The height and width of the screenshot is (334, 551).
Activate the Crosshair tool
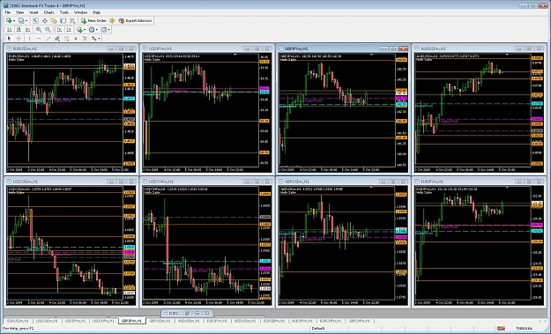coord(19,39)
